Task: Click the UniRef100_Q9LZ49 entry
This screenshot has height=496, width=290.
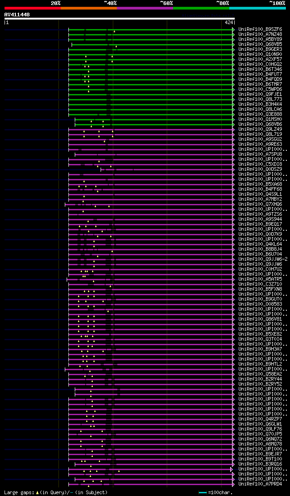Action: click(x=261, y=129)
